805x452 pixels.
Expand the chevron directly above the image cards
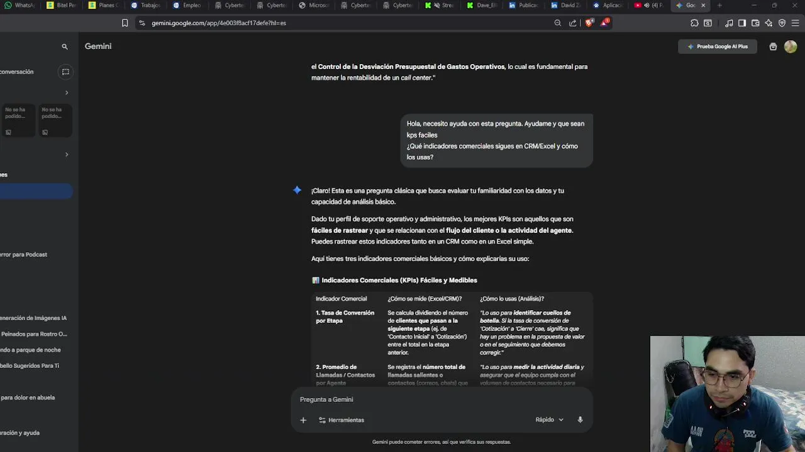tap(67, 93)
